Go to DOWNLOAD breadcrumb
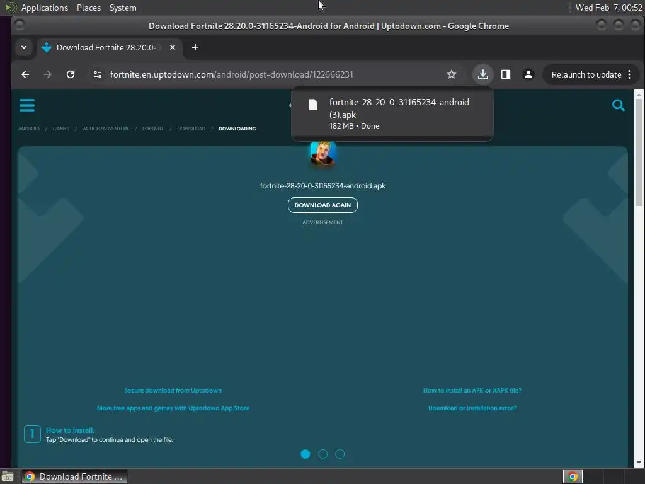The width and height of the screenshot is (645, 484). [191, 129]
